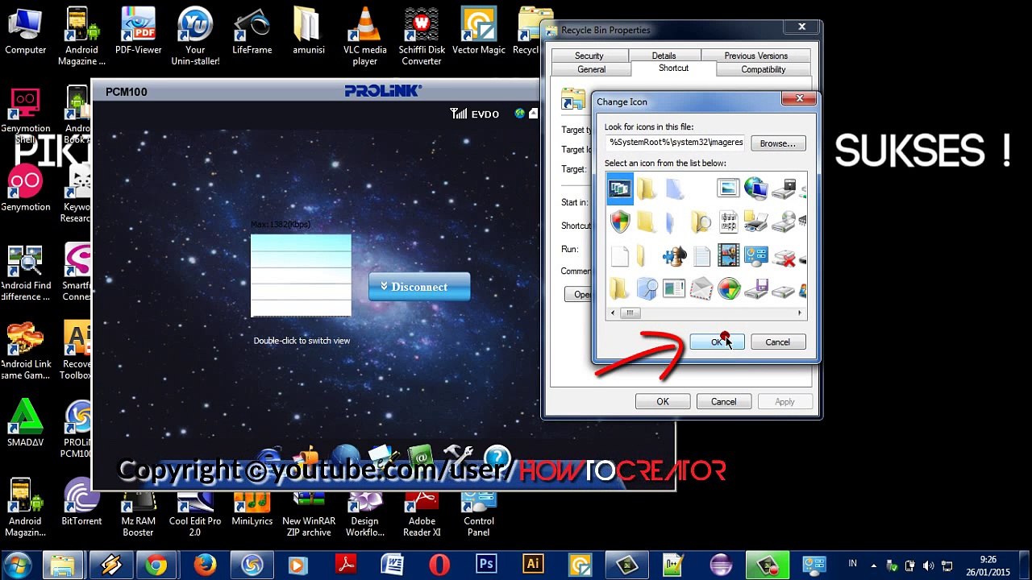Open the address book icon in Prolink dock
The image size is (1032, 580).
(x=419, y=458)
